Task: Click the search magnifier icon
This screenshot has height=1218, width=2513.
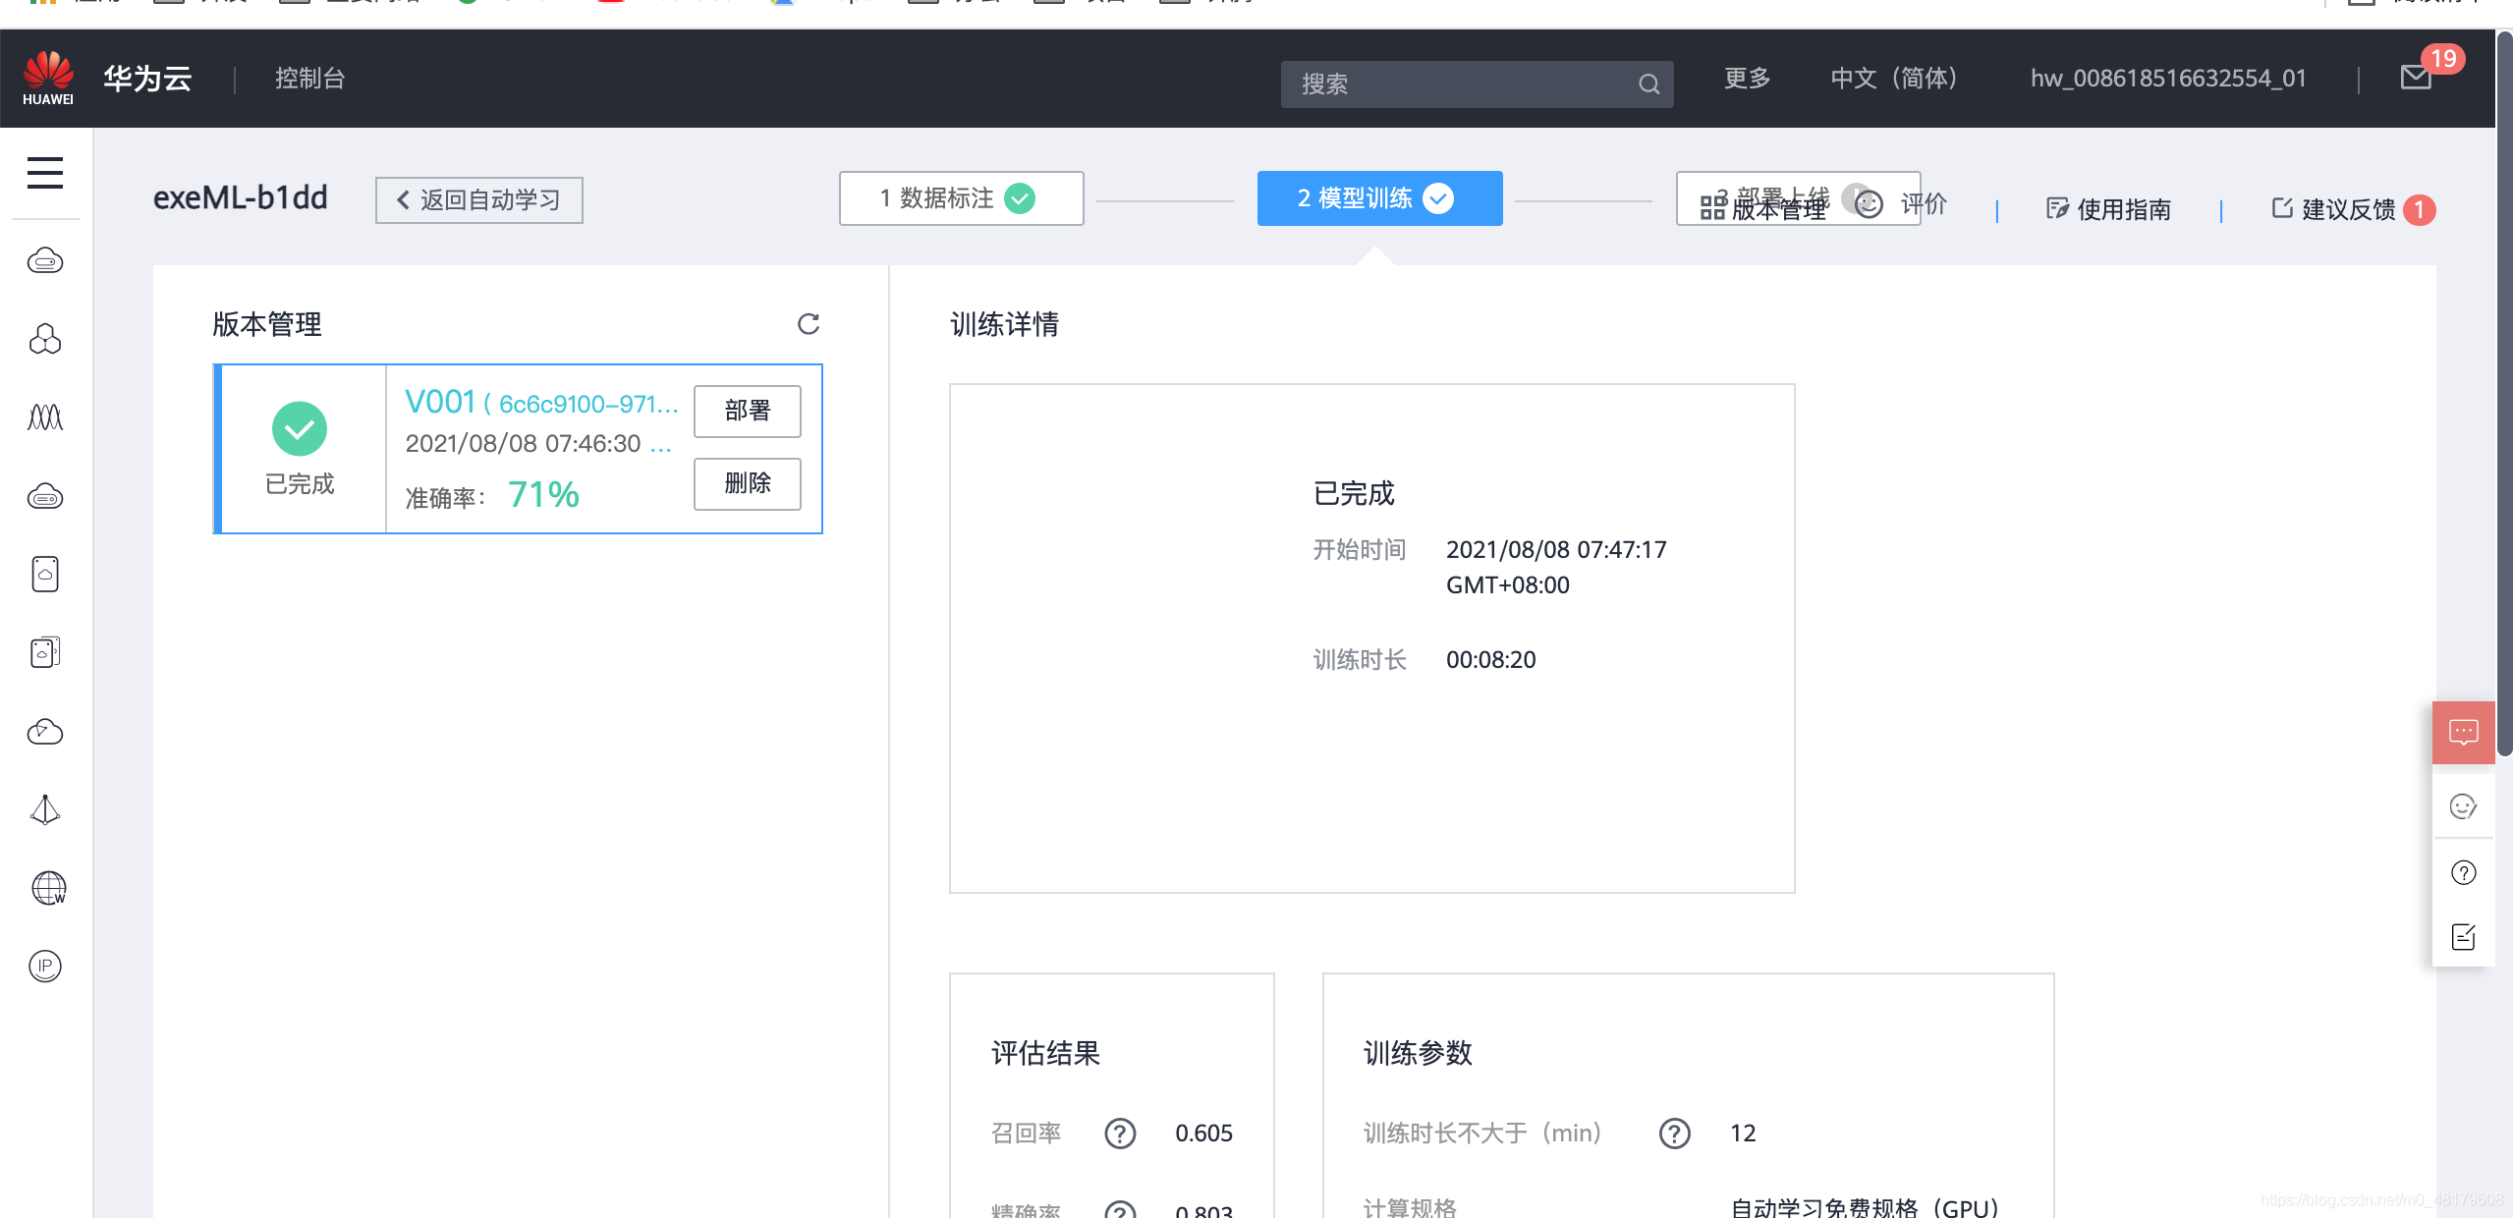Action: 1648,84
